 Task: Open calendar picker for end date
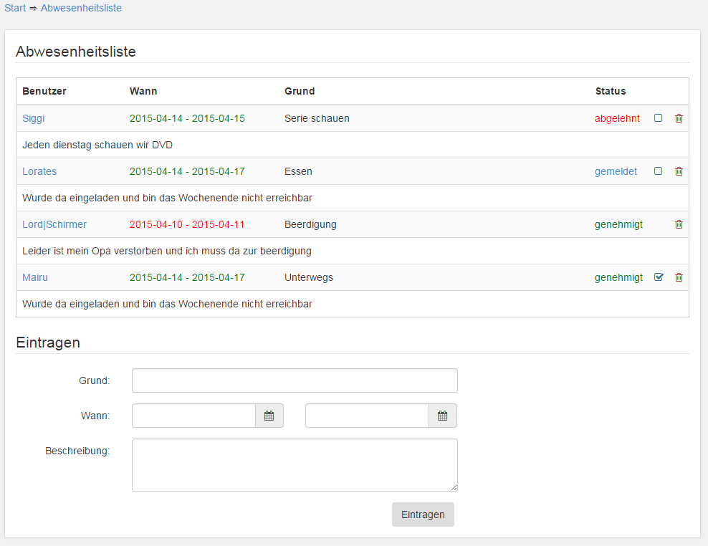tap(443, 416)
